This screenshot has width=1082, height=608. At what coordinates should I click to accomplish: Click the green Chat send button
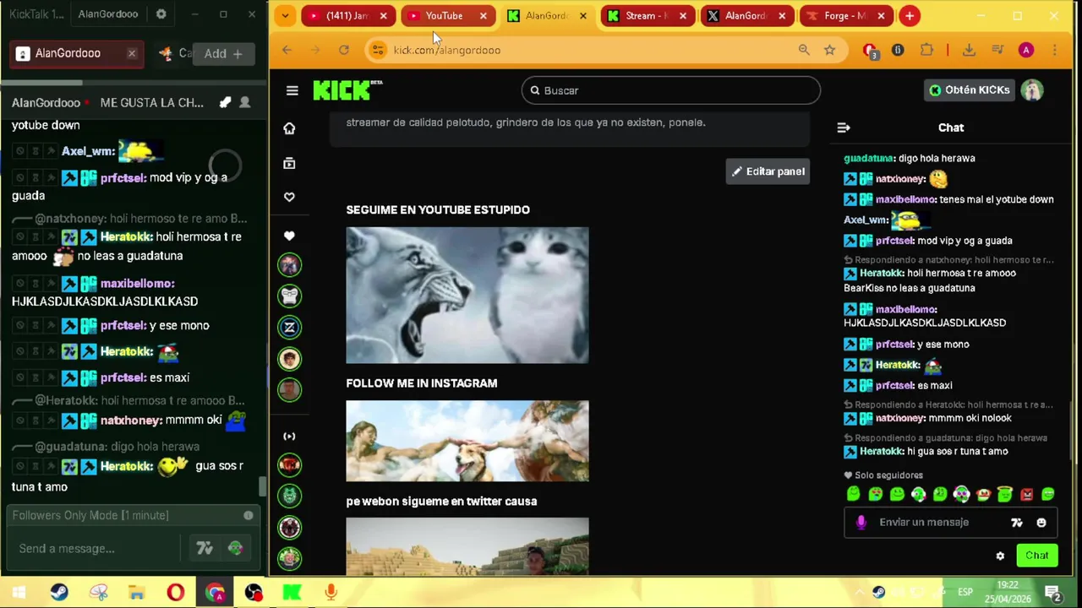coord(1037,556)
